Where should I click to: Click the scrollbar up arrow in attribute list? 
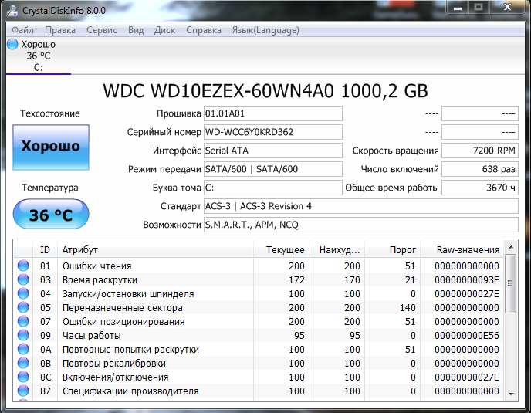point(511,247)
